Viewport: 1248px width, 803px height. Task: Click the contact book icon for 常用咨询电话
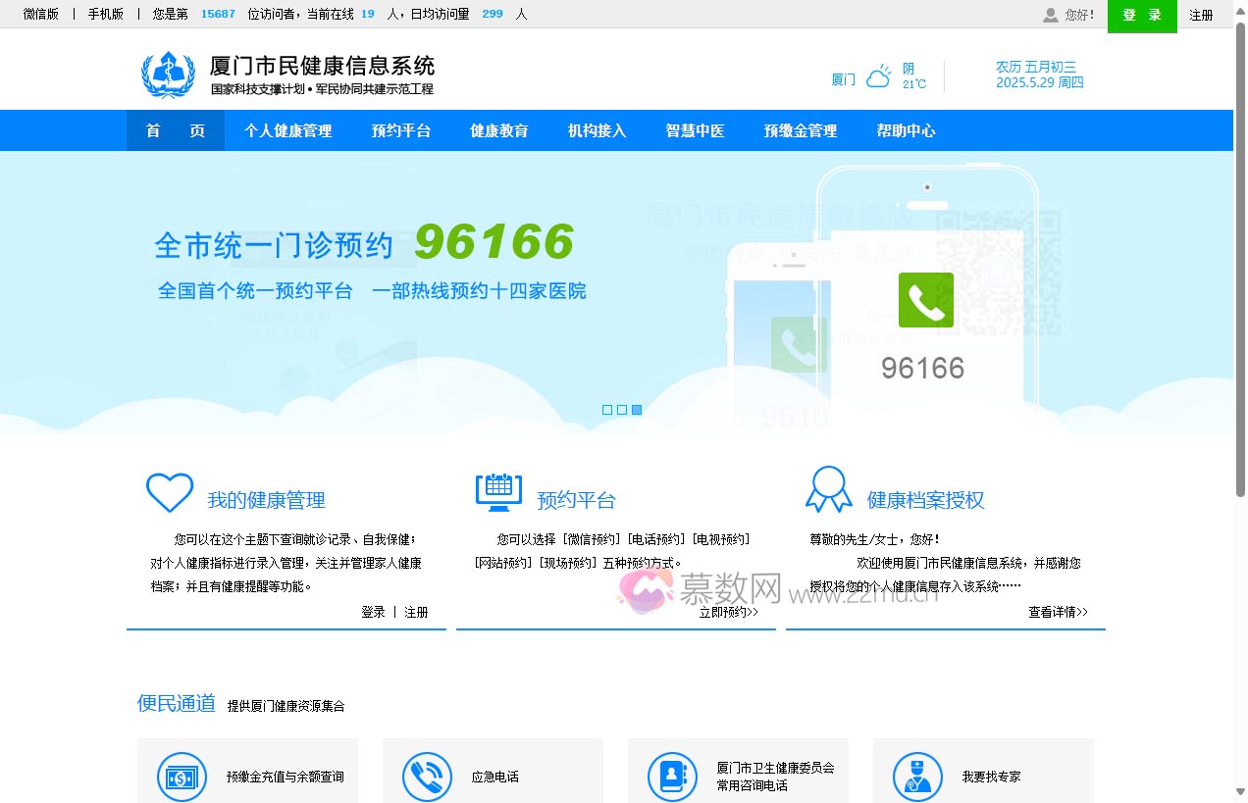coord(672,777)
